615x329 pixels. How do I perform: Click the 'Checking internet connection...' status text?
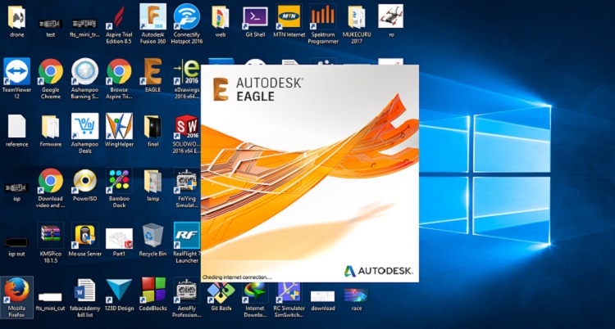coord(237,277)
